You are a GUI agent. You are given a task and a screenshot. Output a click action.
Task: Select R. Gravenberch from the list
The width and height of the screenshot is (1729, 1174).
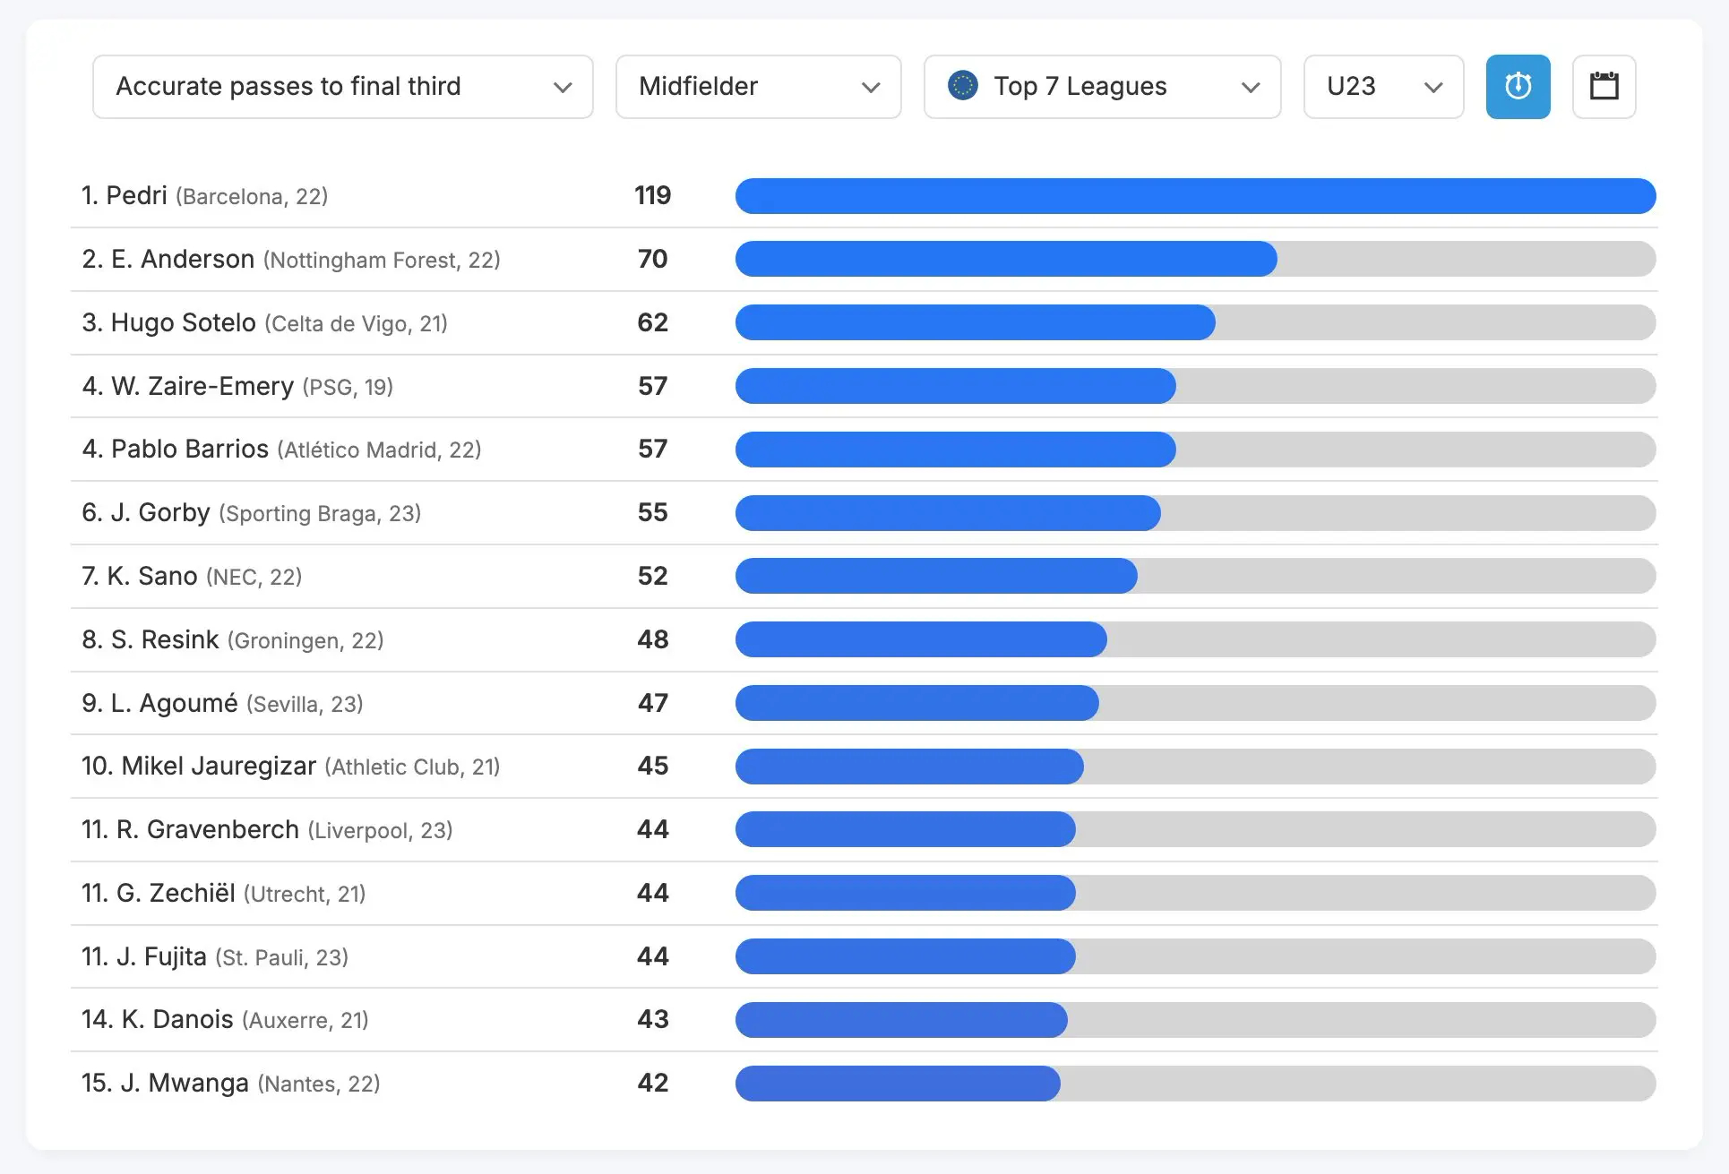[x=207, y=829]
